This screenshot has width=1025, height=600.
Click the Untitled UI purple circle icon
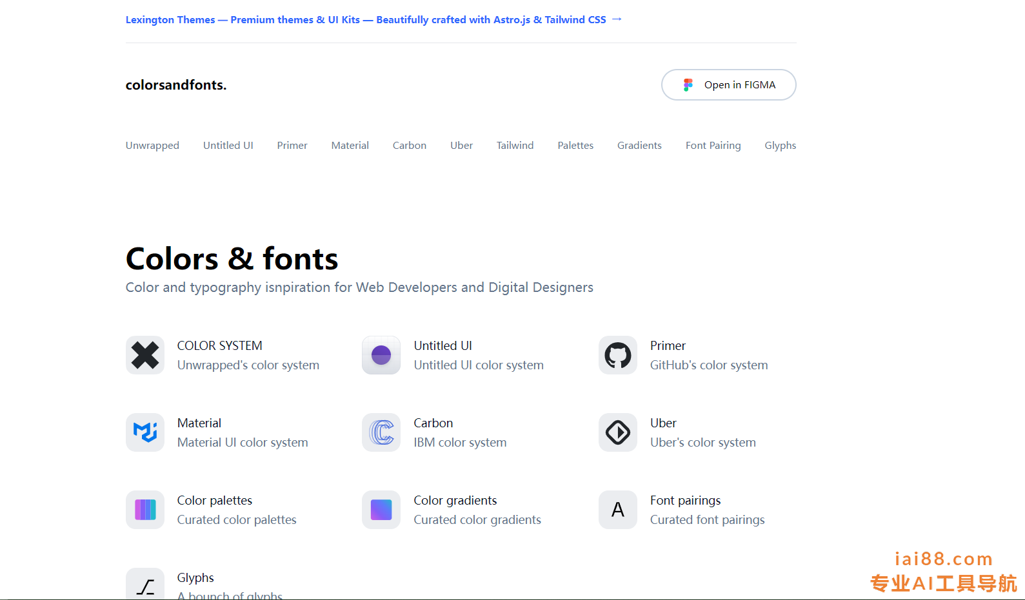click(x=381, y=355)
